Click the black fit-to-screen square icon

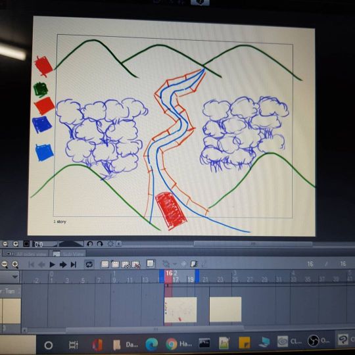[x=26, y=244]
